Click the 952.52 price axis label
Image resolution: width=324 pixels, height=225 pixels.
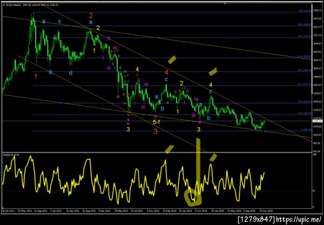[317, 143]
